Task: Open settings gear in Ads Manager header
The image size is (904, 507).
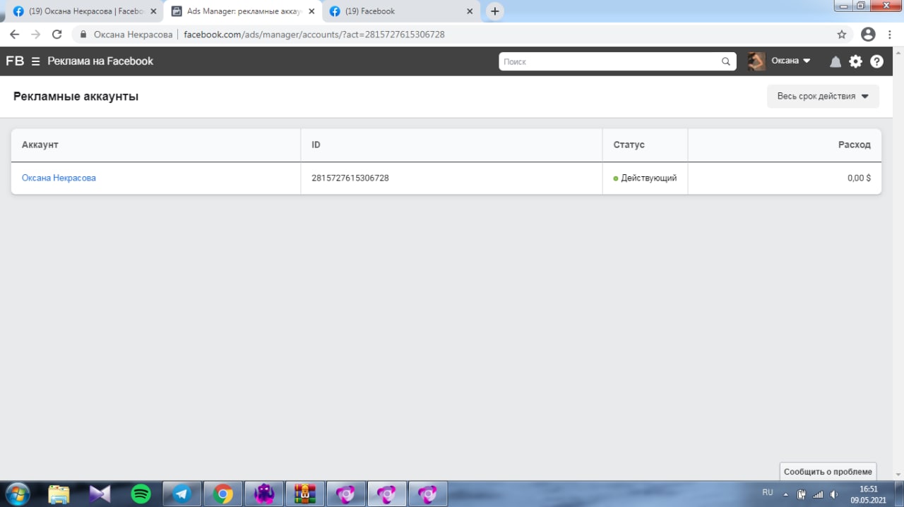Action: pyautogui.click(x=856, y=61)
